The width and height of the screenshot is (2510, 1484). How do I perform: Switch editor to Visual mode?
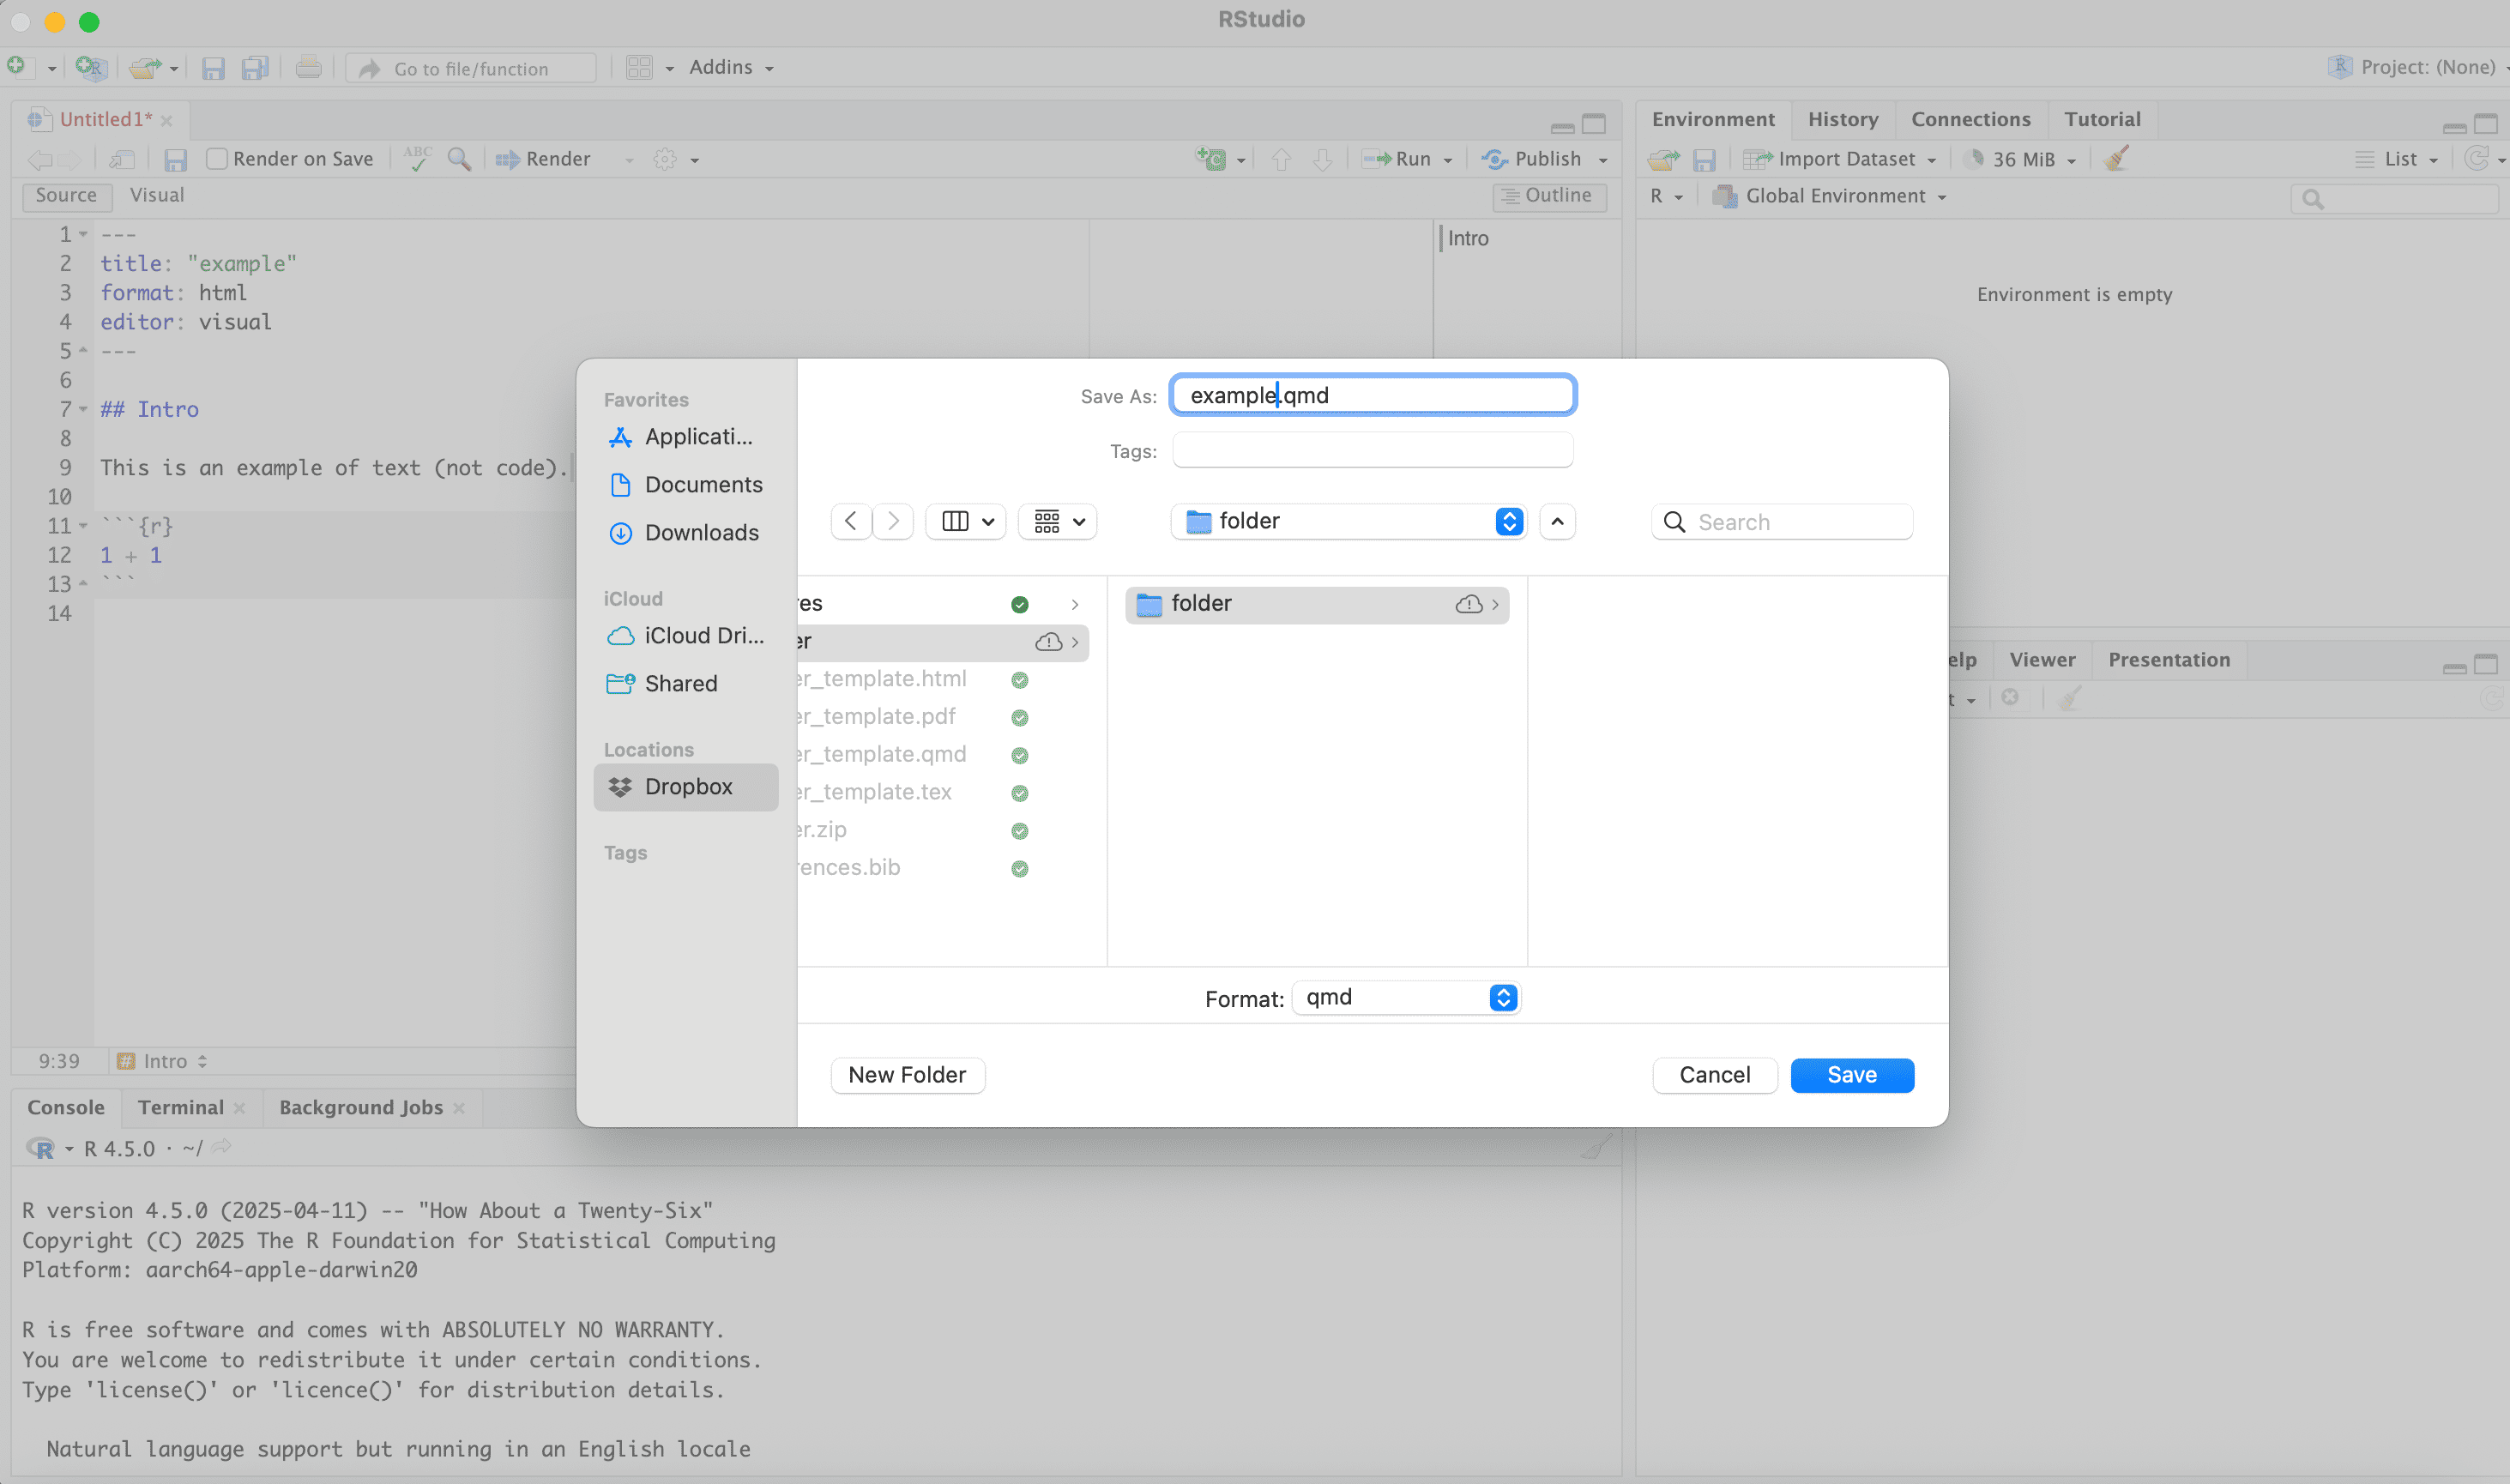click(156, 195)
